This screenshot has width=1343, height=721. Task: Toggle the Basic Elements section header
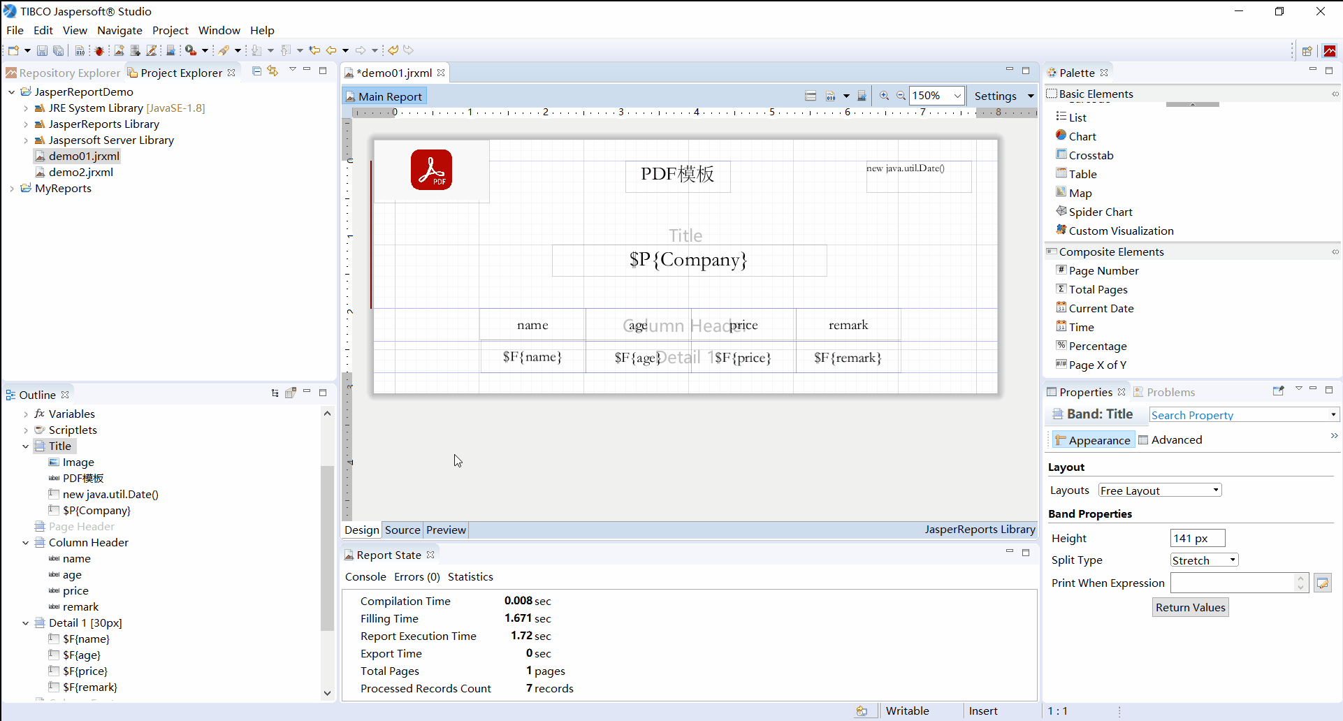click(1096, 93)
